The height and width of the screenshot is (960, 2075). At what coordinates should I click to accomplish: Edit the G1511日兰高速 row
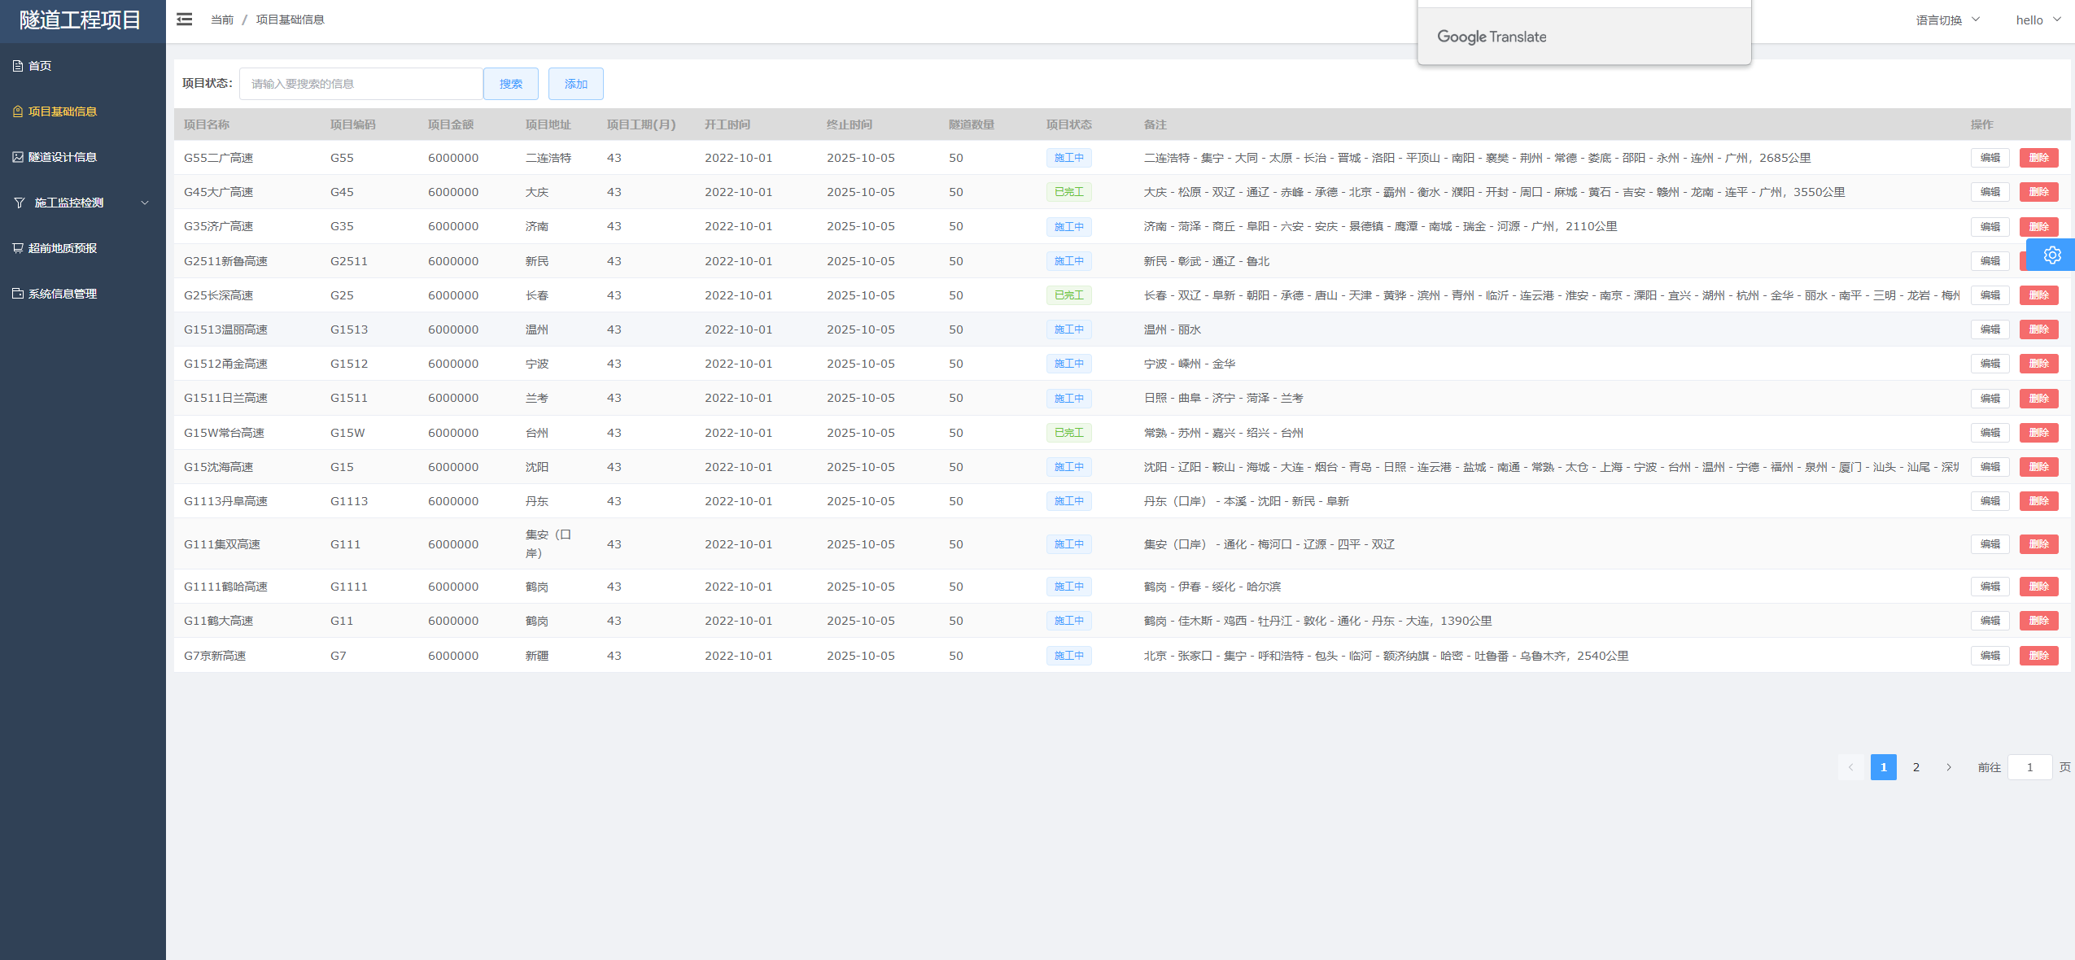coord(1990,399)
